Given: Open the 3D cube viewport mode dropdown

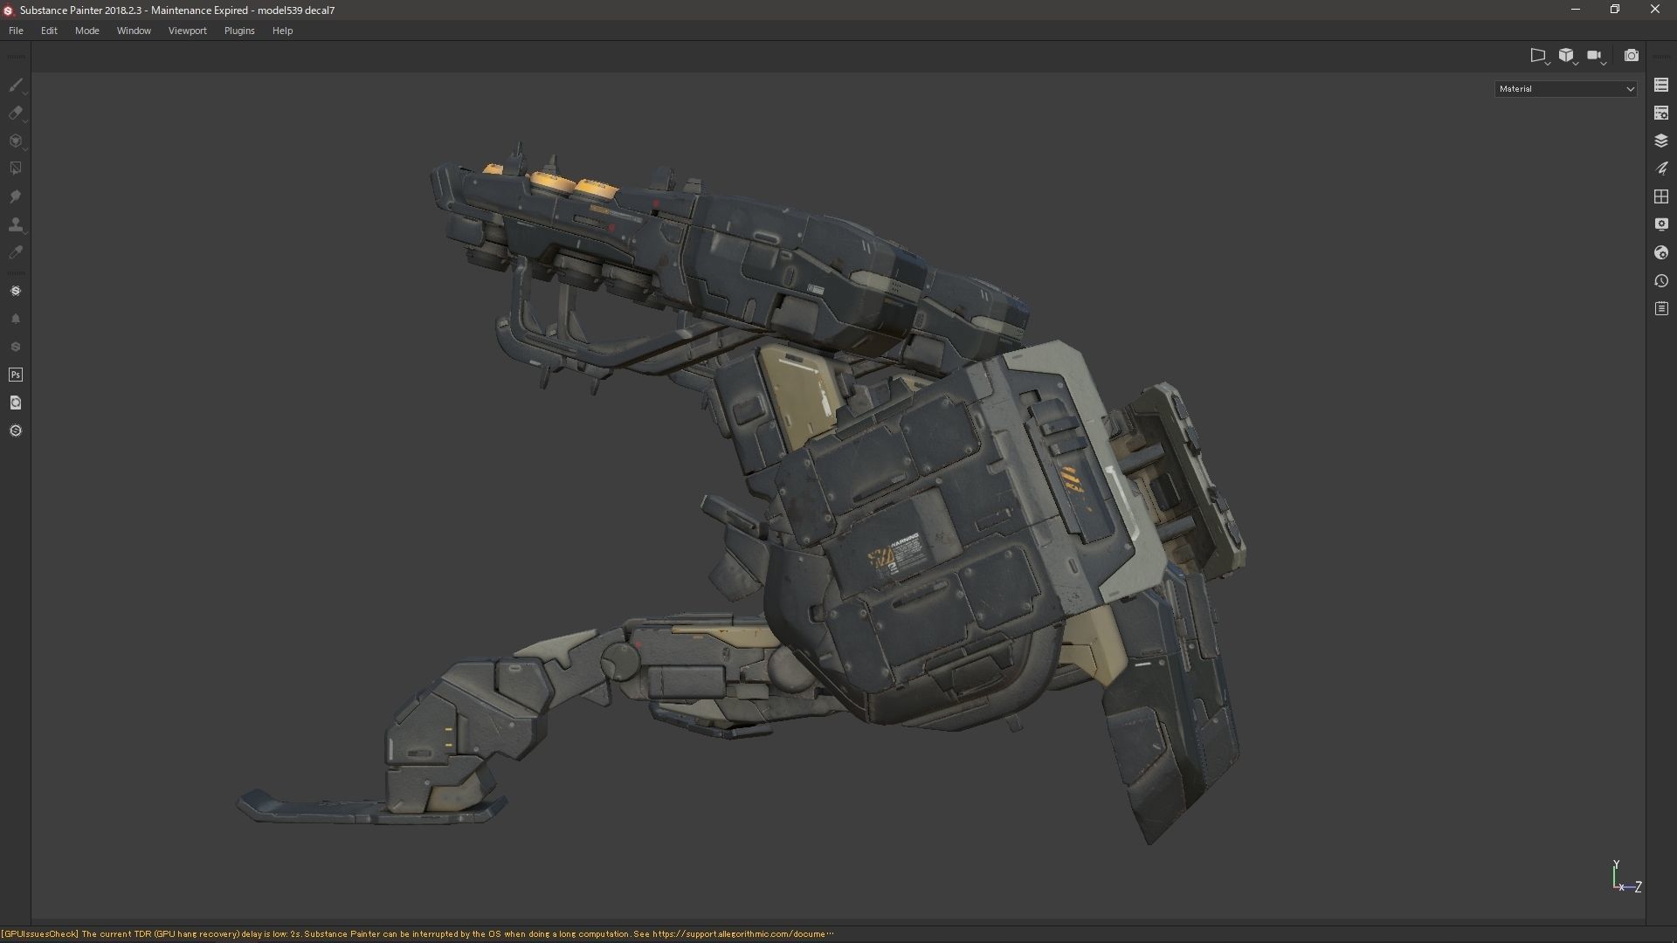Looking at the screenshot, I should [1568, 56].
